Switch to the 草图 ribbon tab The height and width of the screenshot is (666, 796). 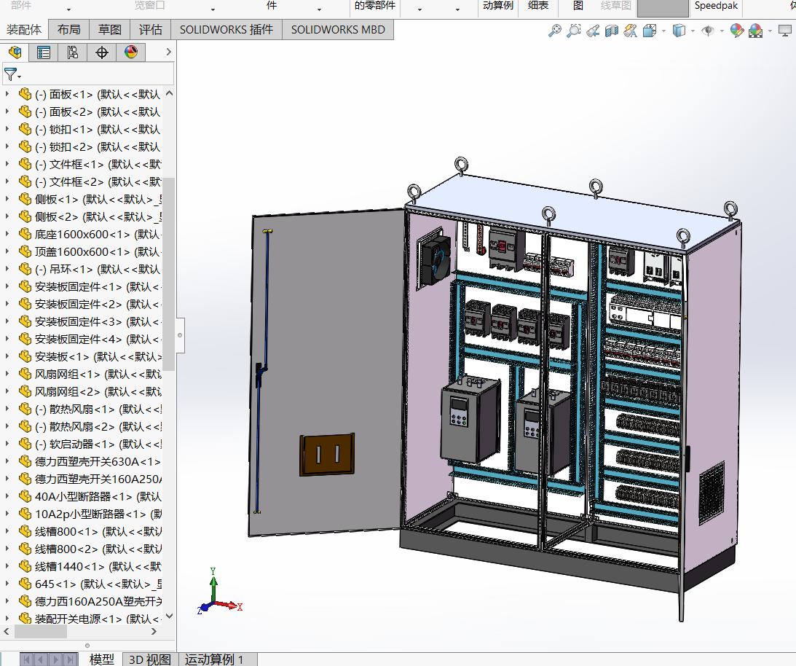pyautogui.click(x=110, y=30)
